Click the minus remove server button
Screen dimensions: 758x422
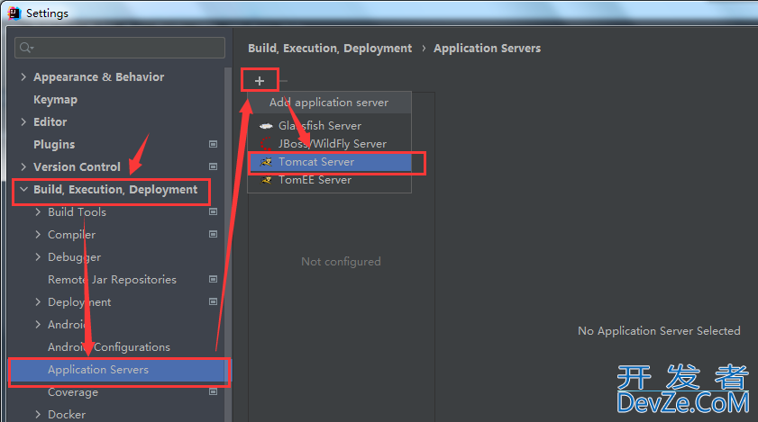point(284,81)
